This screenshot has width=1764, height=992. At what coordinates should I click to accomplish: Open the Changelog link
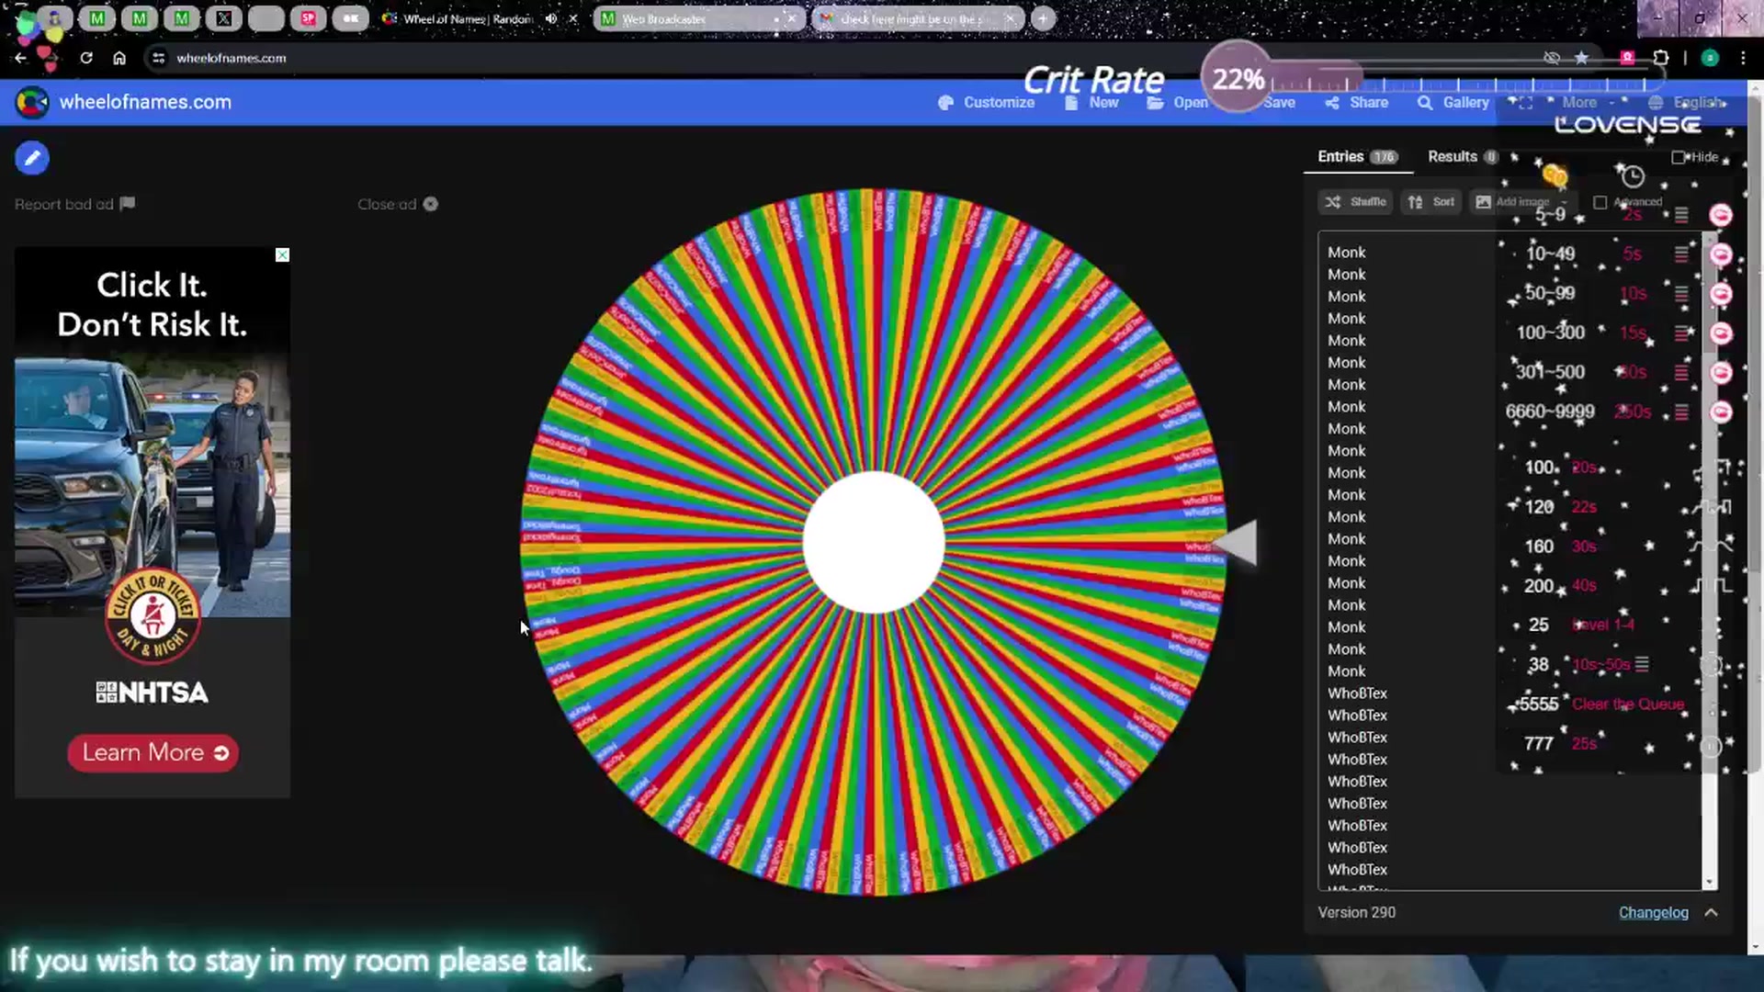point(1653,913)
